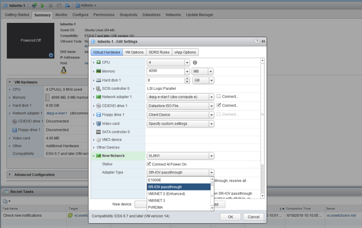
Task: Click the OK button
Action: coord(230,216)
